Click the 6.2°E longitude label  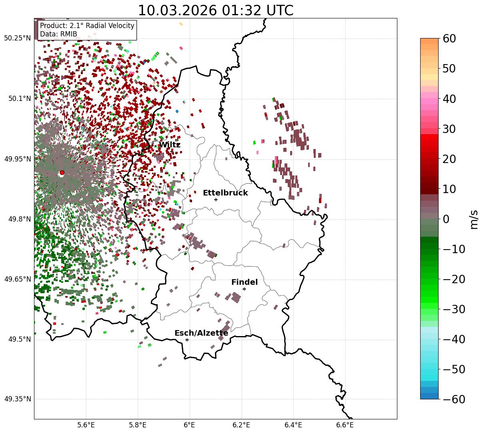coord(242,425)
